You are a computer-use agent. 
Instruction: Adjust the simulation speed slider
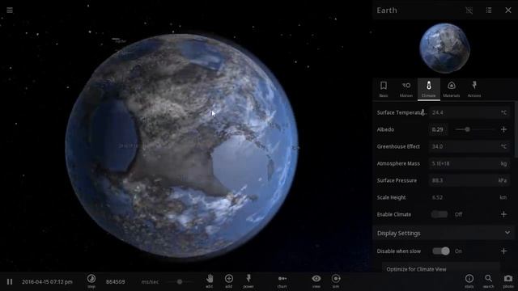point(180,282)
